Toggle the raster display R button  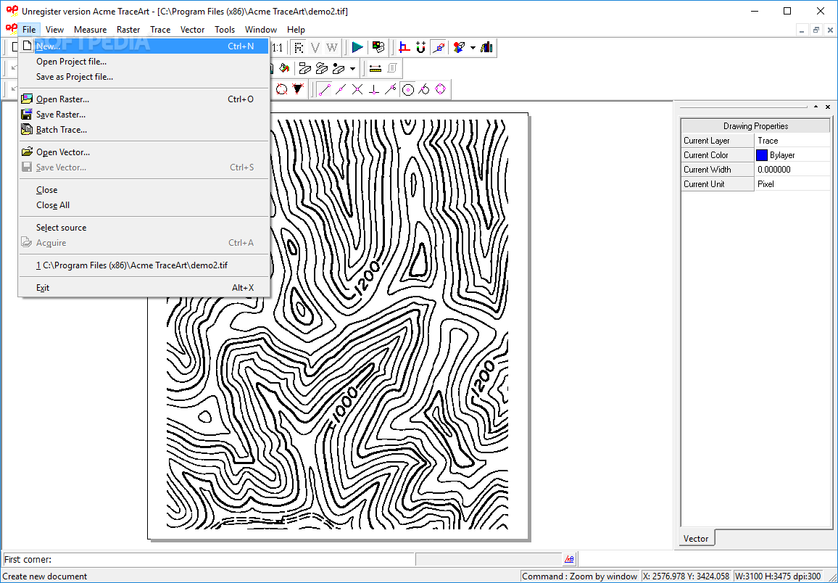(299, 48)
